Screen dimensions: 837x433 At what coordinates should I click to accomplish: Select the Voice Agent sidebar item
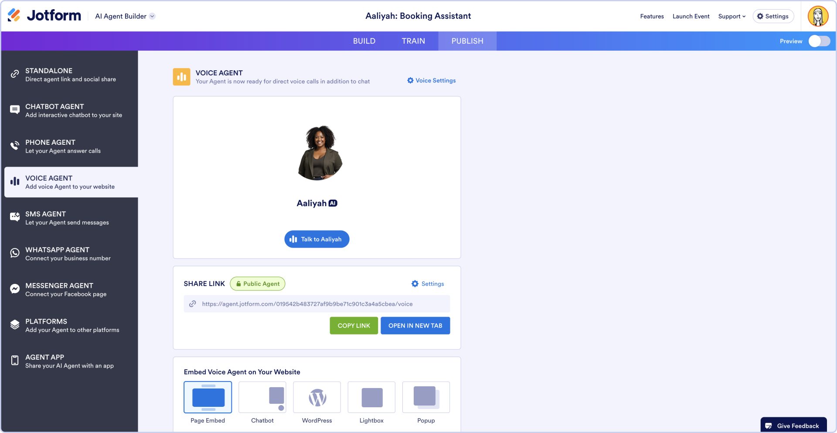tap(71, 182)
